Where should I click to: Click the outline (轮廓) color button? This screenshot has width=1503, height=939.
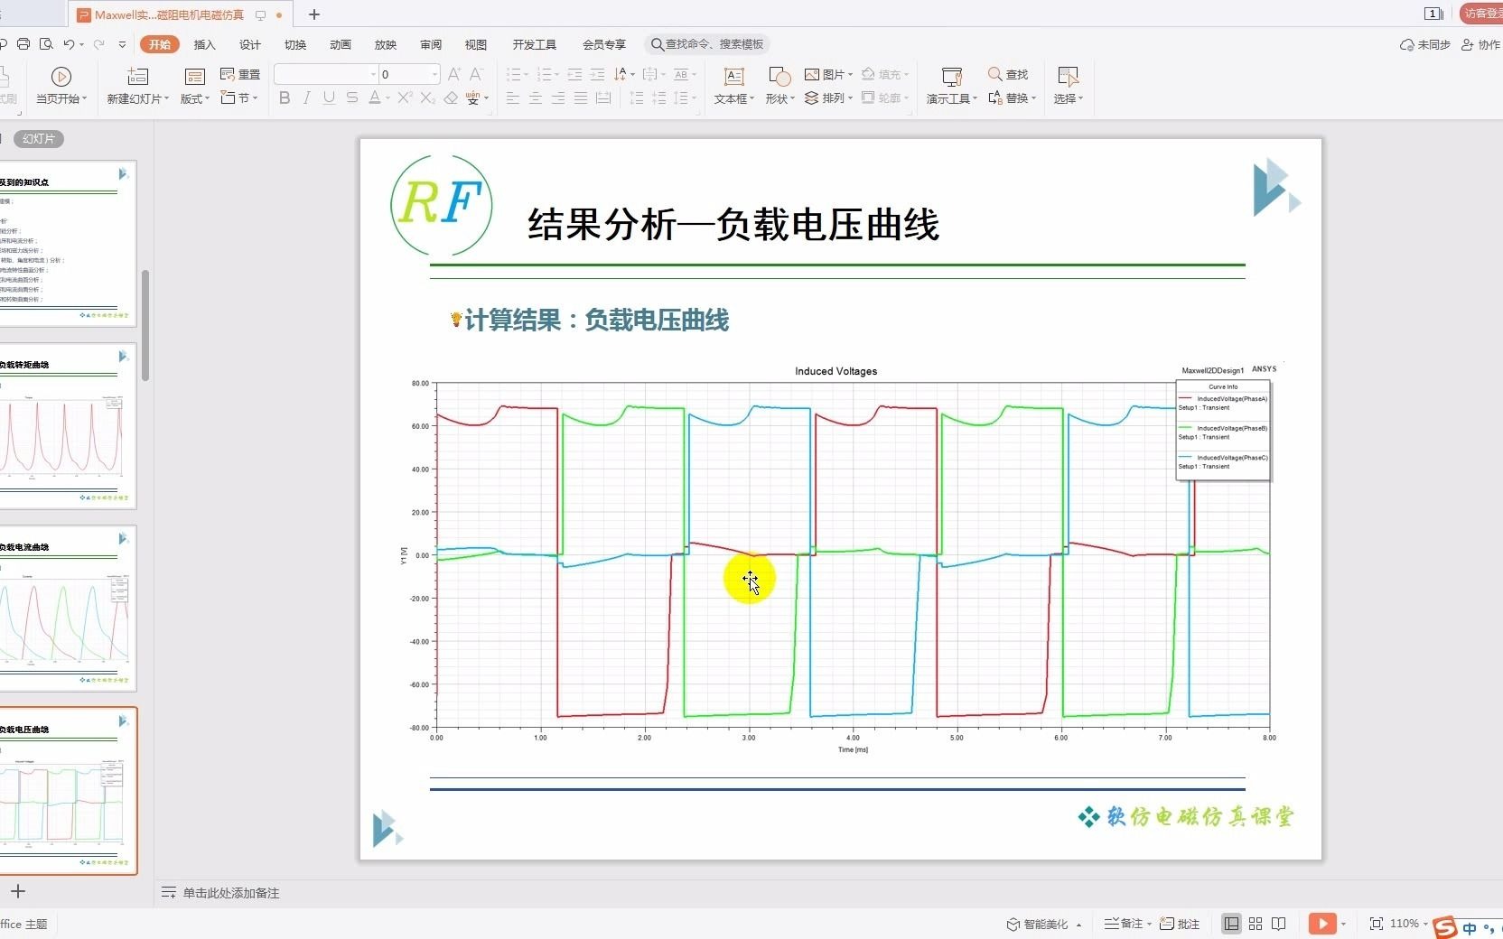click(x=884, y=98)
